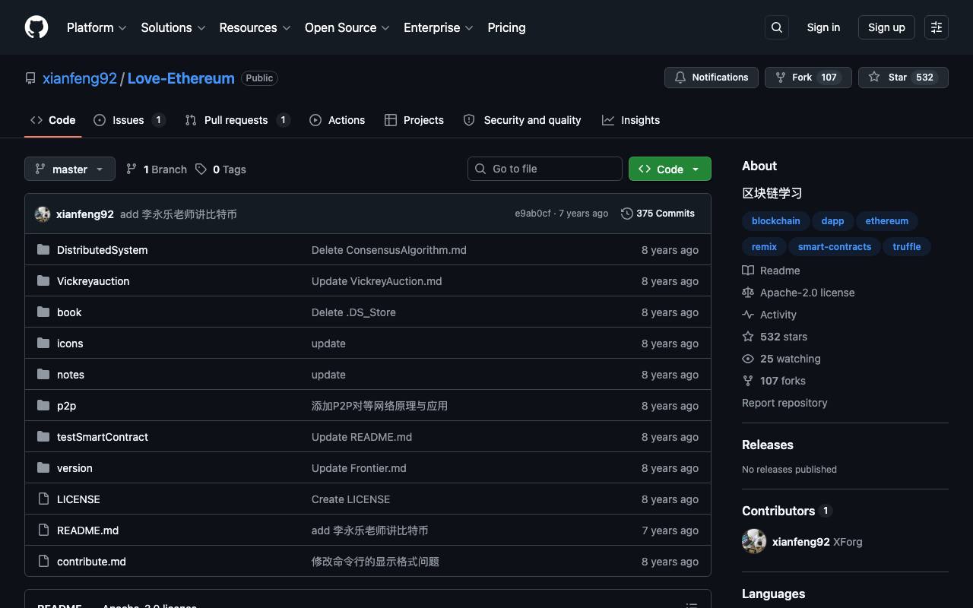Open the master branch selector
This screenshot has width=973, height=608.
(x=70, y=169)
